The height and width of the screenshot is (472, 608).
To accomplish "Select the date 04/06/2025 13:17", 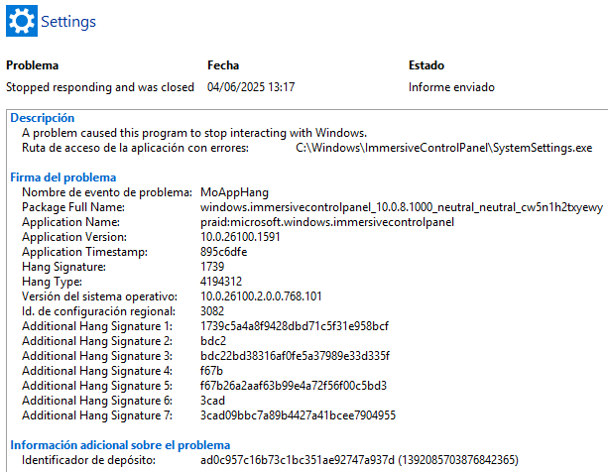I will (251, 87).
